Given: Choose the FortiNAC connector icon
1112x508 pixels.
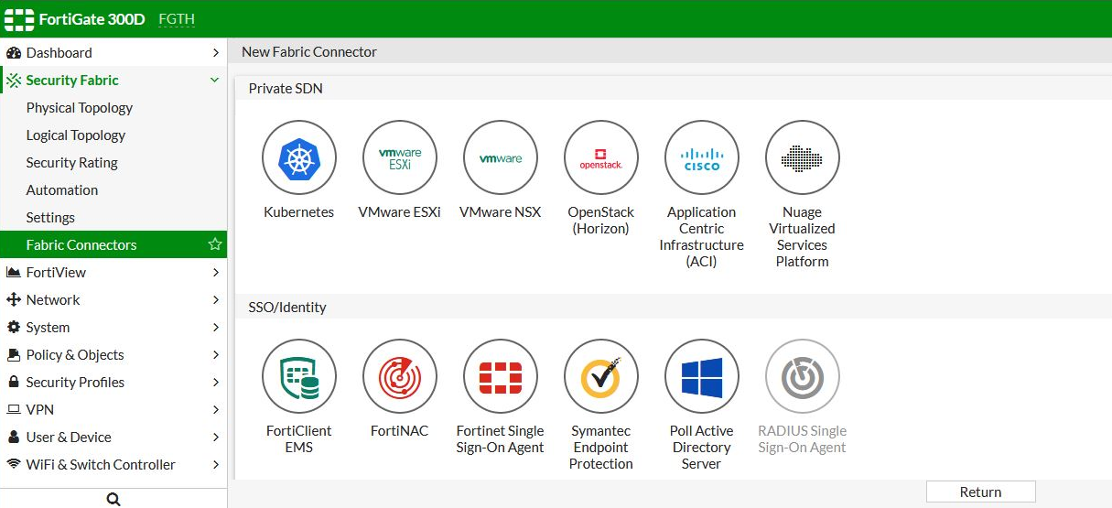Looking at the screenshot, I should coord(400,377).
